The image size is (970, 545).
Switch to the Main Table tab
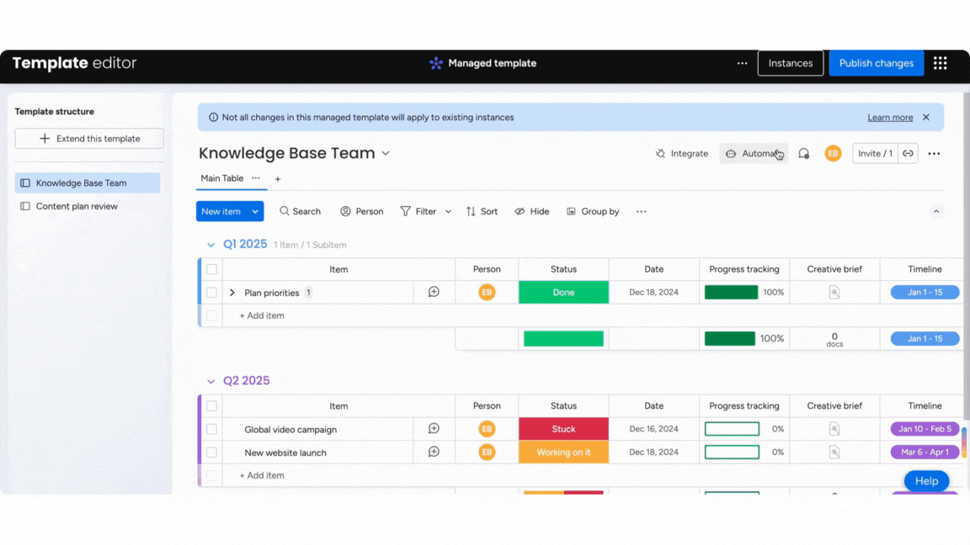[x=222, y=178]
